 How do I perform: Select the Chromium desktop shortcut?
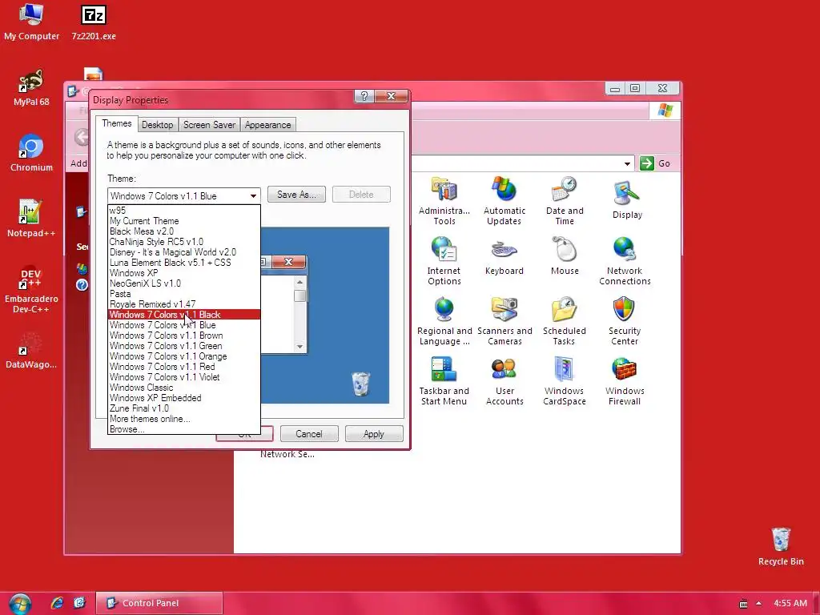pos(31,153)
